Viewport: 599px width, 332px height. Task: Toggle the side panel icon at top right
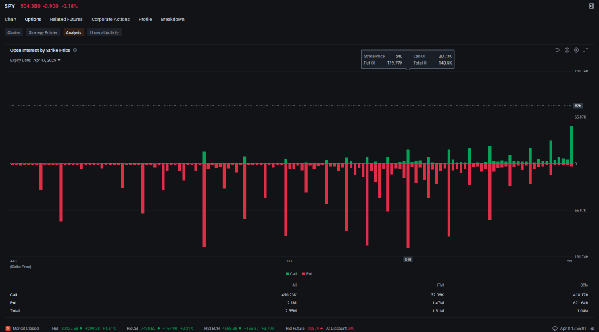[591, 6]
